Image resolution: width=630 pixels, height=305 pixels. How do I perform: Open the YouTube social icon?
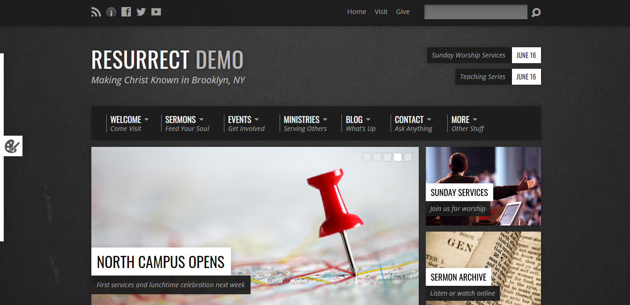pyautogui.click(x=156, y=12)
